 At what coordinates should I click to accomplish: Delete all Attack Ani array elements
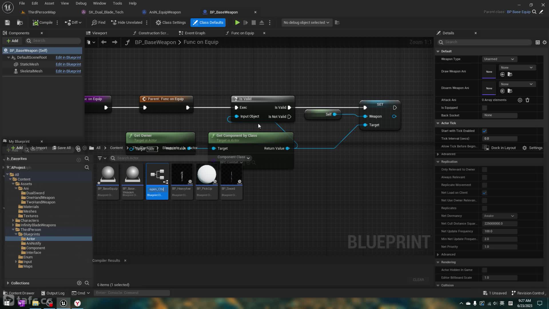click(528, 100)
